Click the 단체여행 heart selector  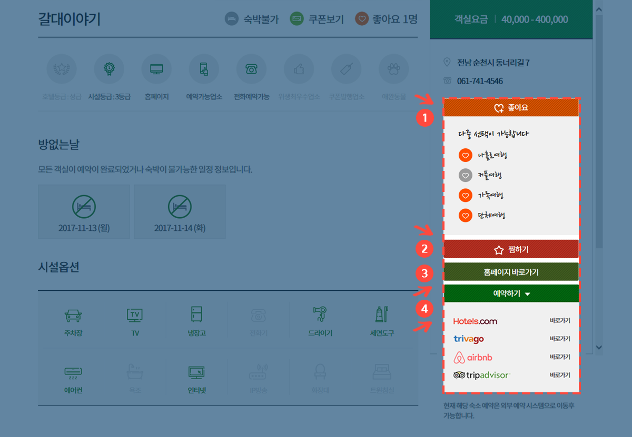click(x=465, y=215)
